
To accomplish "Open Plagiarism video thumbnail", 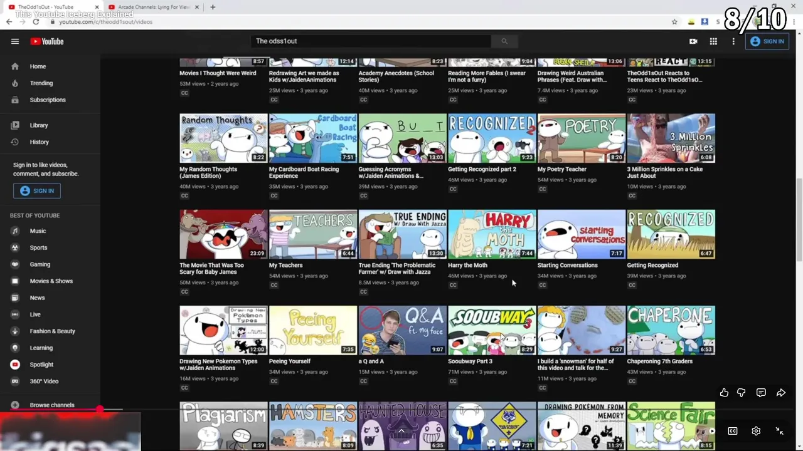I will click(223, 426).
